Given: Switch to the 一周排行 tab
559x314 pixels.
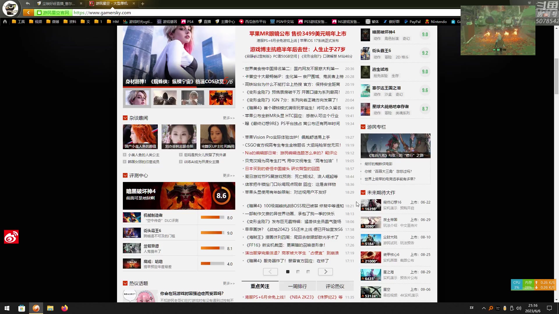Looking at the screenshot, I should [298, 286].
